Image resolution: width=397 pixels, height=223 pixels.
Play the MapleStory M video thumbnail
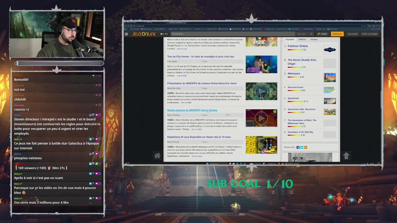point(261,145)
